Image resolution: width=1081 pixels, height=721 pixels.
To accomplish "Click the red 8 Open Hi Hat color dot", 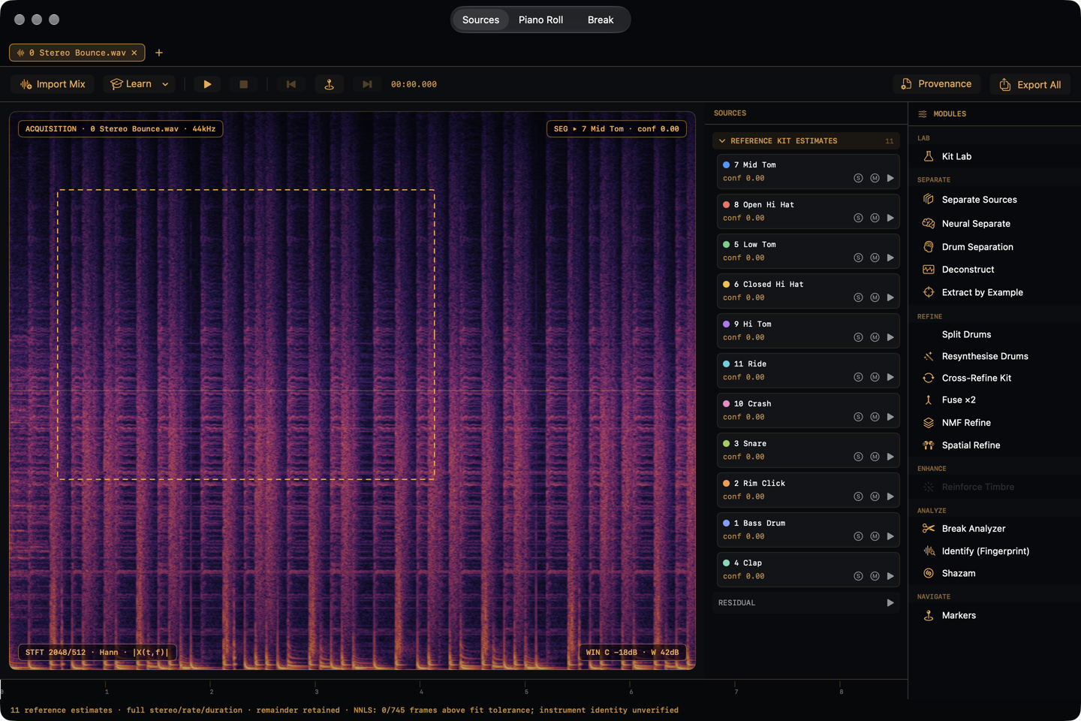I will [726, 205].
